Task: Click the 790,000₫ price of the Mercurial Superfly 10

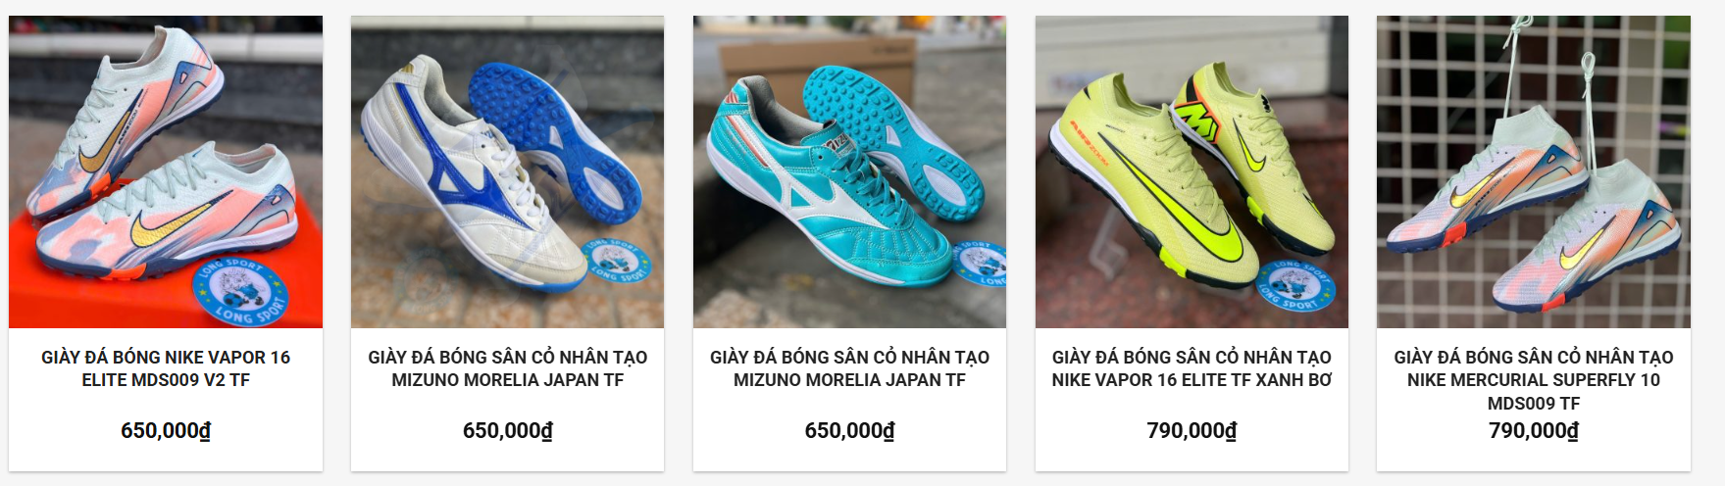Action: [x=1534, y=431]
